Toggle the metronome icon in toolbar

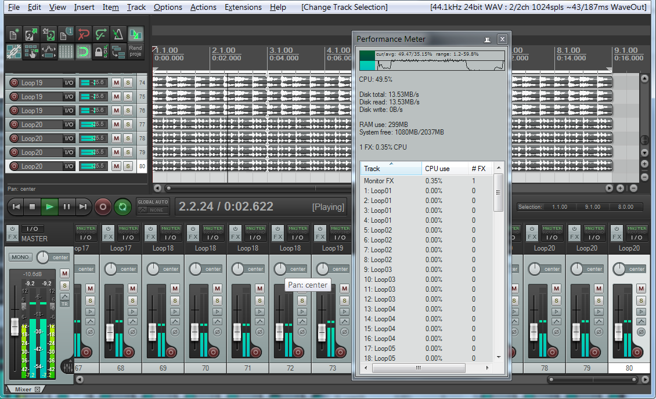click(x=118, y=35)
